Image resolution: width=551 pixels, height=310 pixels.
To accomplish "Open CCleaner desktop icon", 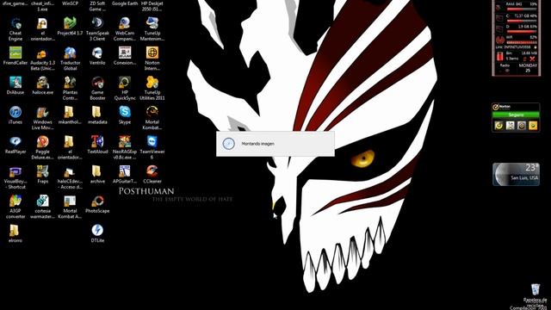I will (x=152, y=174).
